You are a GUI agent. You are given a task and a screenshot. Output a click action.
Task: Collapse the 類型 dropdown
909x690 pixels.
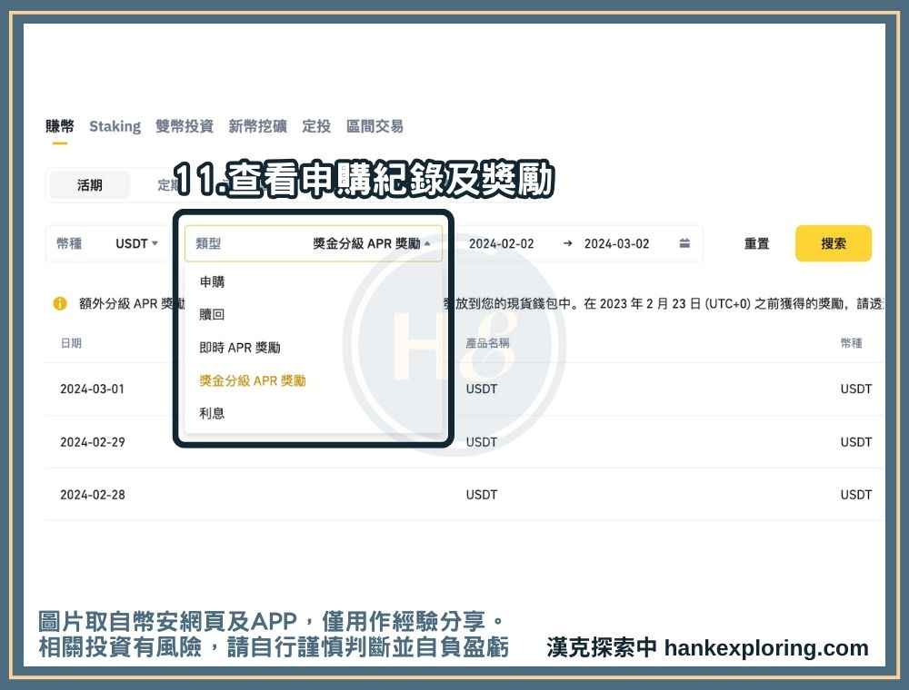314,243
